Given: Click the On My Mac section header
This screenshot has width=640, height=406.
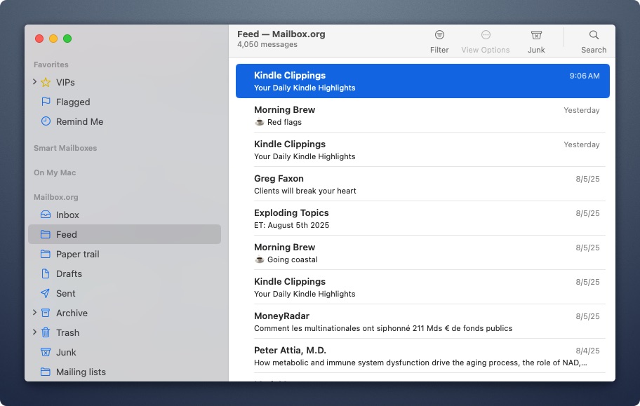Looking at the screenshot, I should tap(55, 172).
